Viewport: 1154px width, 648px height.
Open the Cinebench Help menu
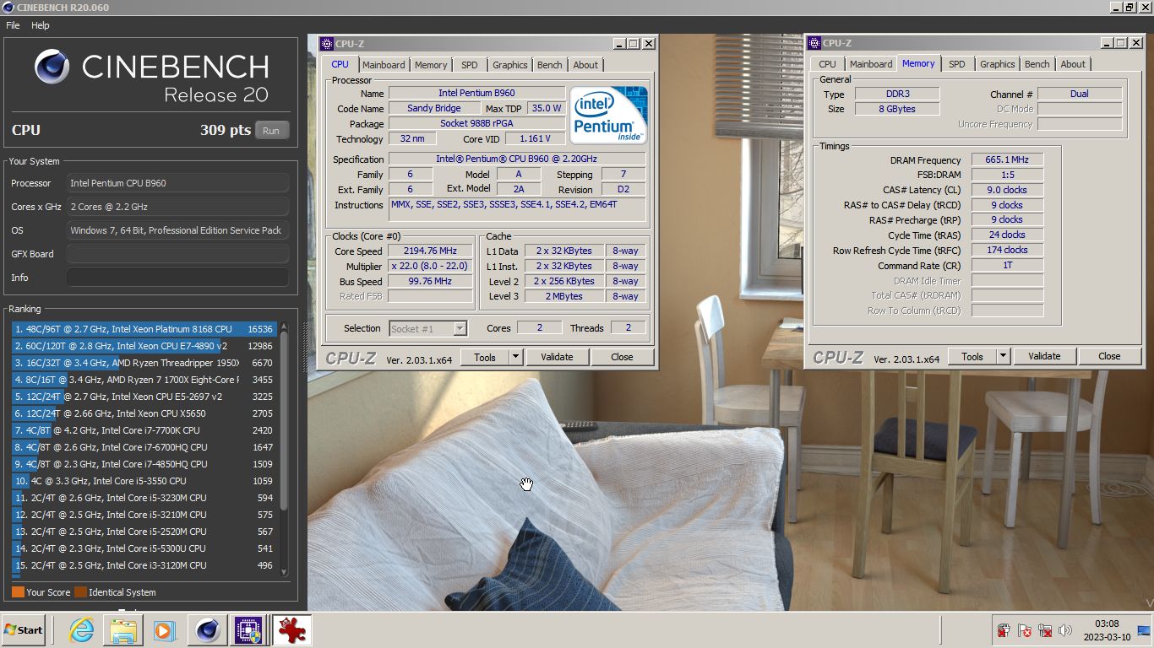(41, 25)
